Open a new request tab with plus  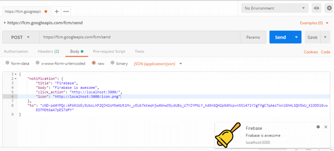pos(57,11)
